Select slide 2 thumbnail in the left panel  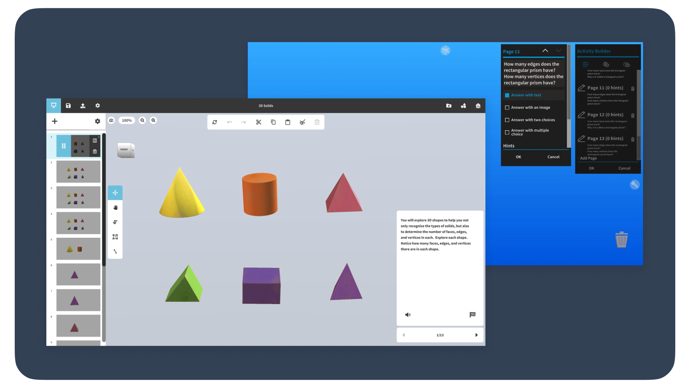(x=78, y=171)
